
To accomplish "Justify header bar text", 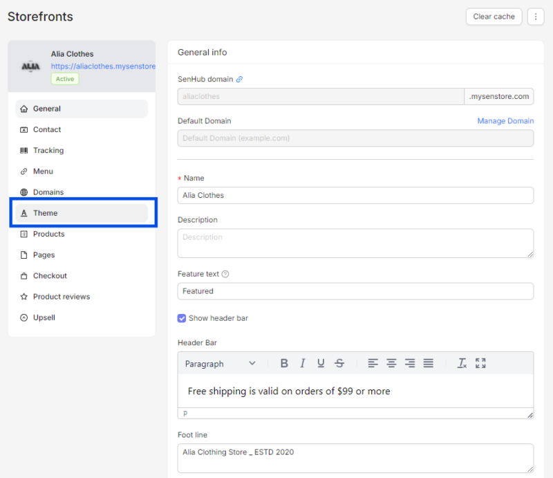I will pyautogui.click(x=428, y=363).
